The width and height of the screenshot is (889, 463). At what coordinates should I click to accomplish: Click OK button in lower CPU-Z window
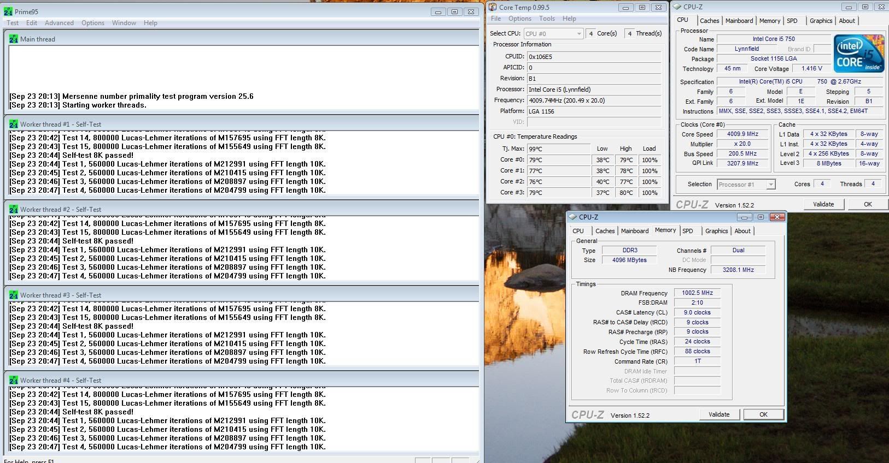(763, 414)
